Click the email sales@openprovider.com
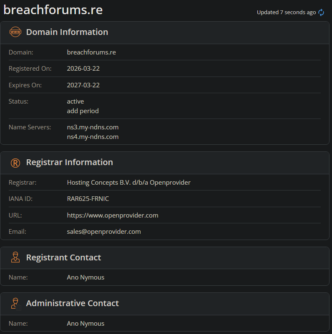This screenshot has width=332, height=334. [x=104, y=232]
